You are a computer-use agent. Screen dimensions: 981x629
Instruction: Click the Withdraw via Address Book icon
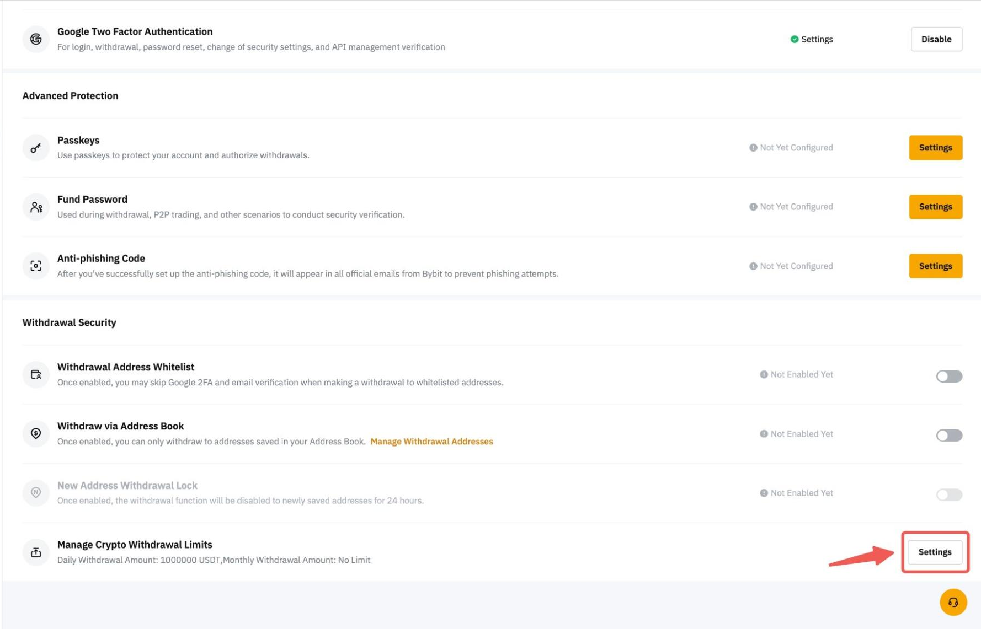pos(36,434)
